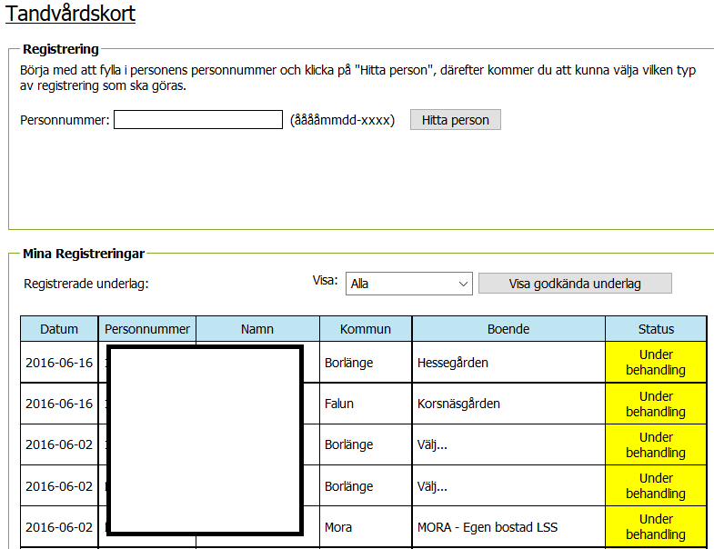The height and width of the screenshot is (549, 714).
Task: Click the Namn column header
Action: click(x=257, y=329)
